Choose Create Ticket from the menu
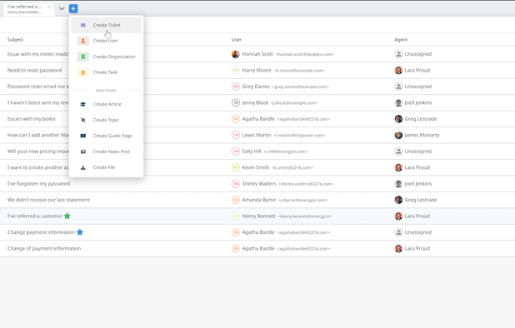 (x=106, y=25)
